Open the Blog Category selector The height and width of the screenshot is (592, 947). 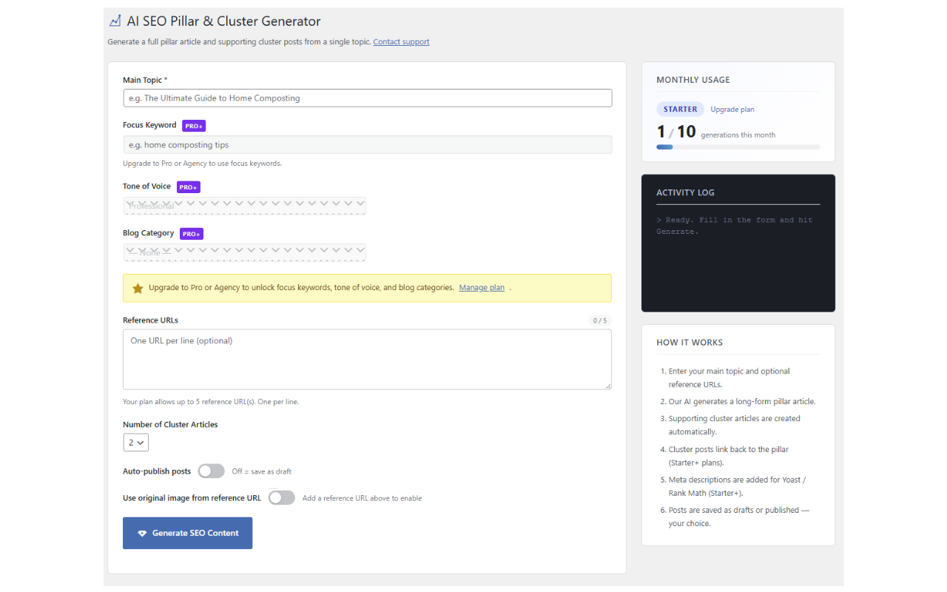click(244, 252)
